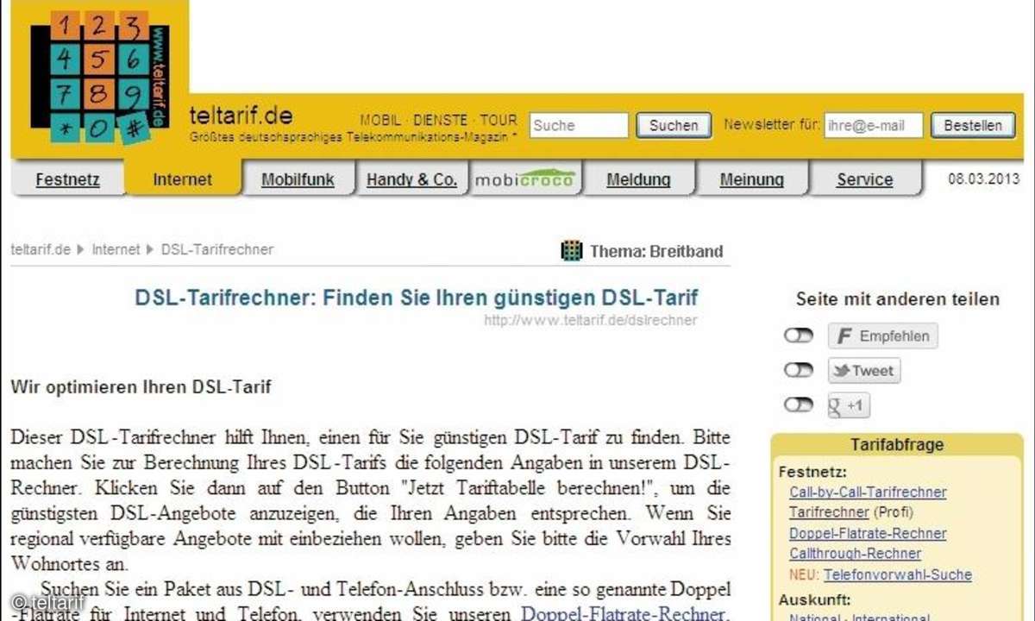Switch to the Mobilfunk tab
Viewport: 1035px width, 621px height.
click(297, 179)
